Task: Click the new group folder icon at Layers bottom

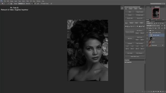Action: tap(158, 91)
